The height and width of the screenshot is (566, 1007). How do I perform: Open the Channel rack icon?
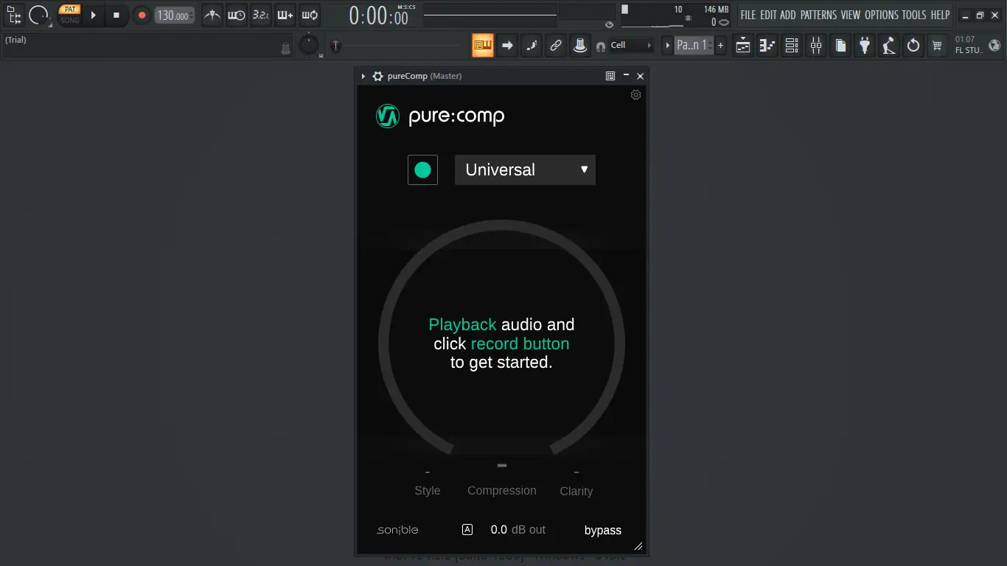point(791,45)
